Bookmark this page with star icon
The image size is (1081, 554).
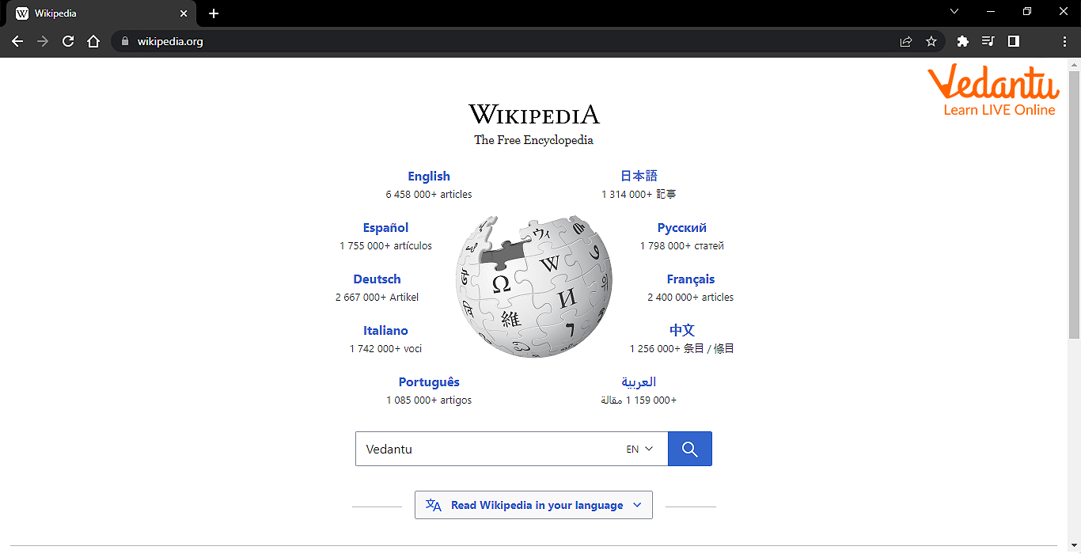click(931, 41)
